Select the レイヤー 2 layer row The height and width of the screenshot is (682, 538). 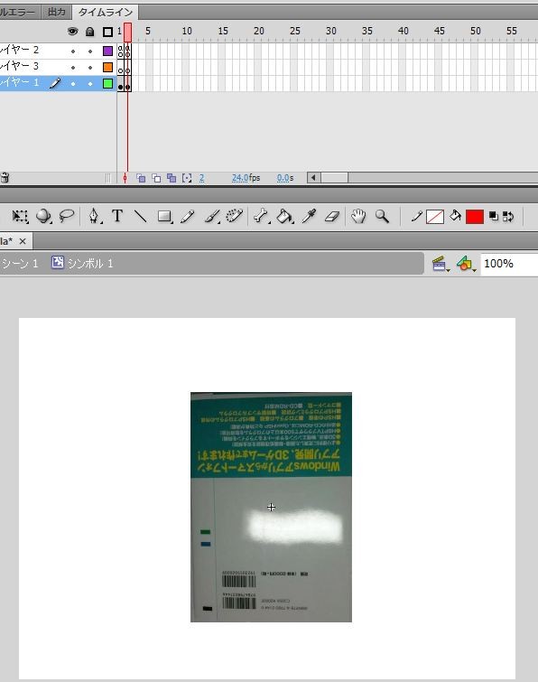[x=59, y=51]
